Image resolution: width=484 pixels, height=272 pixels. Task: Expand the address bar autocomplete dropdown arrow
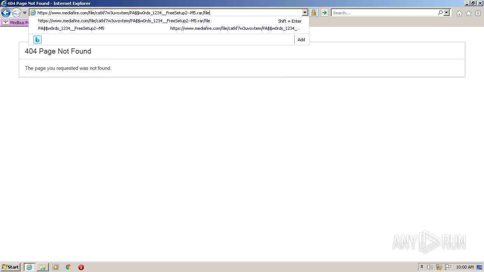(x=305, y=13)
